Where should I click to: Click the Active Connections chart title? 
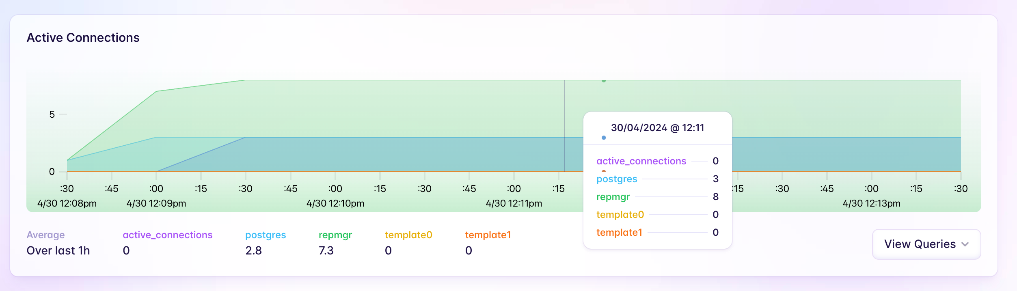83,38
